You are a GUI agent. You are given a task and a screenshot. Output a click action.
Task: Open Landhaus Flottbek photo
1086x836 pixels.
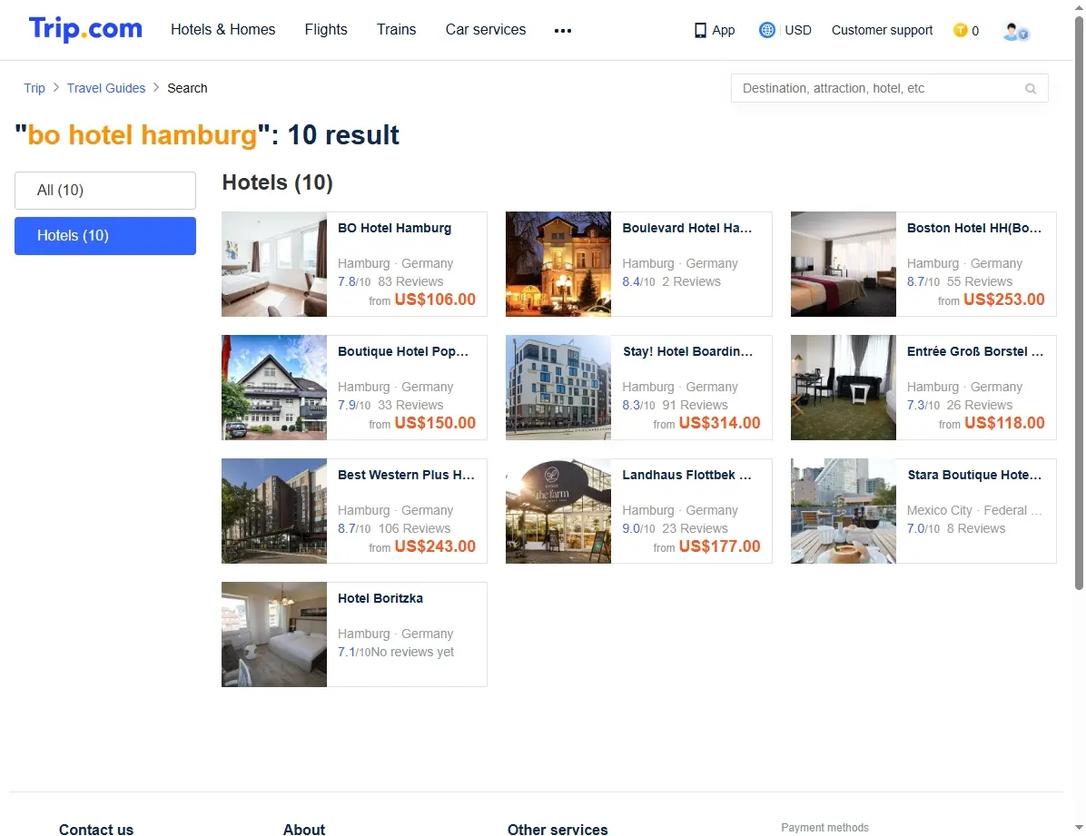pos(558,510)
